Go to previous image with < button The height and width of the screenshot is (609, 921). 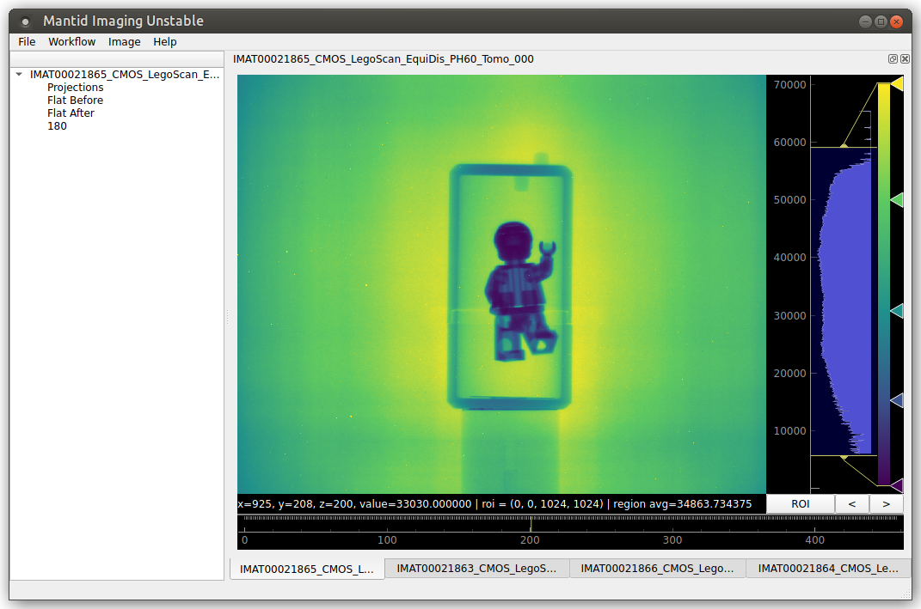(851, 504)
